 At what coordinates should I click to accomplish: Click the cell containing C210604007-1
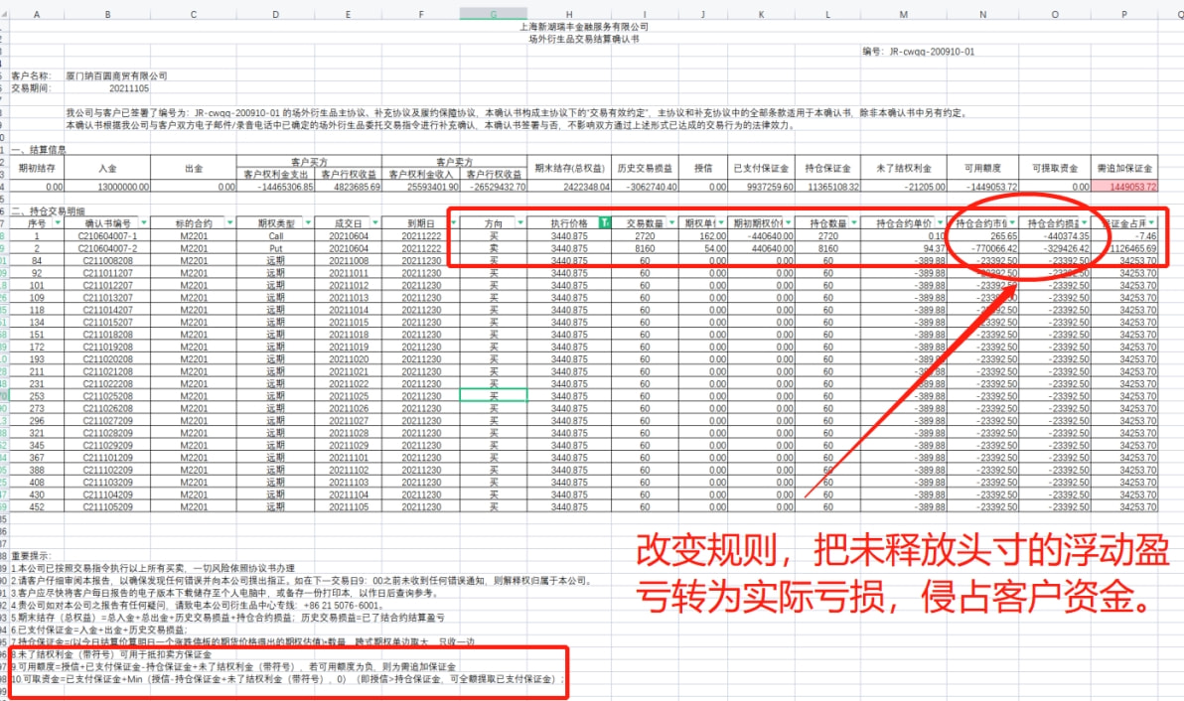coord(107,237)
